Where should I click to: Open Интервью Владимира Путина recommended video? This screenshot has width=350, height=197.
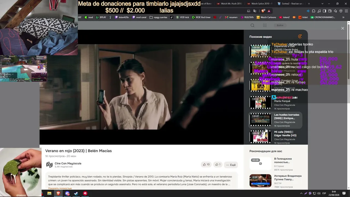(288, 178)
